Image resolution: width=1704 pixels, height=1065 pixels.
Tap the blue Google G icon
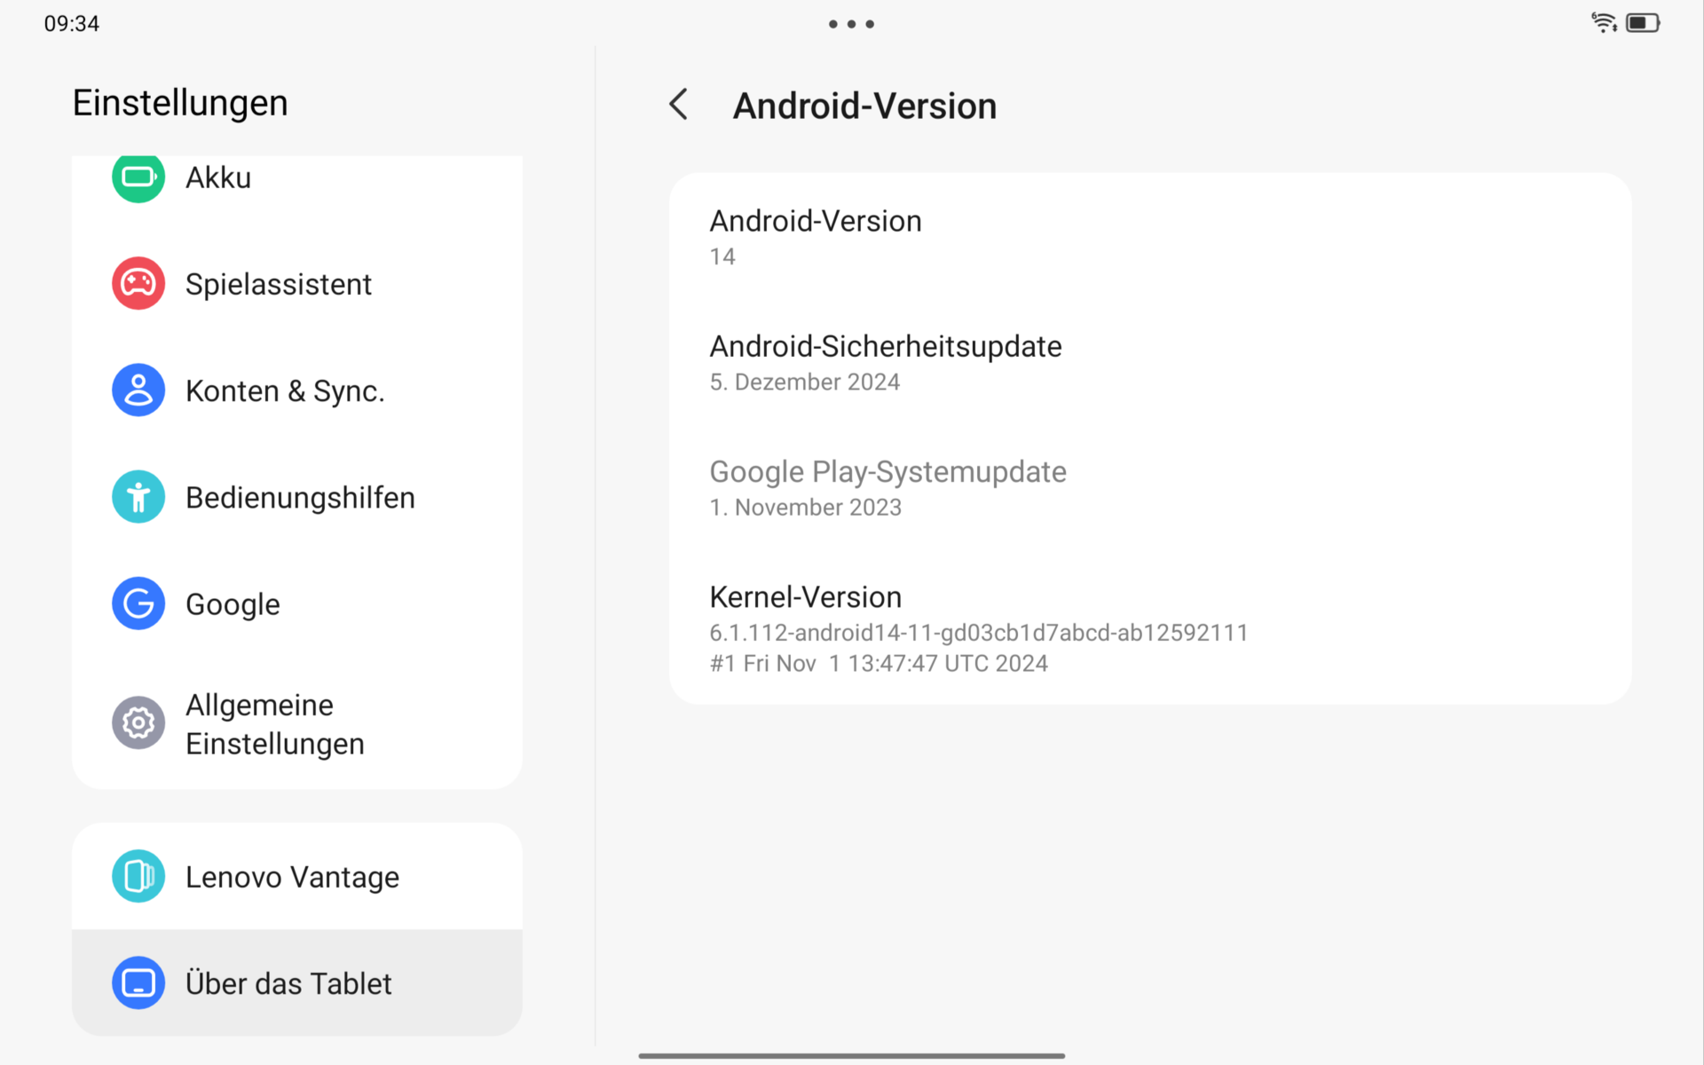[x=138, y=603]
